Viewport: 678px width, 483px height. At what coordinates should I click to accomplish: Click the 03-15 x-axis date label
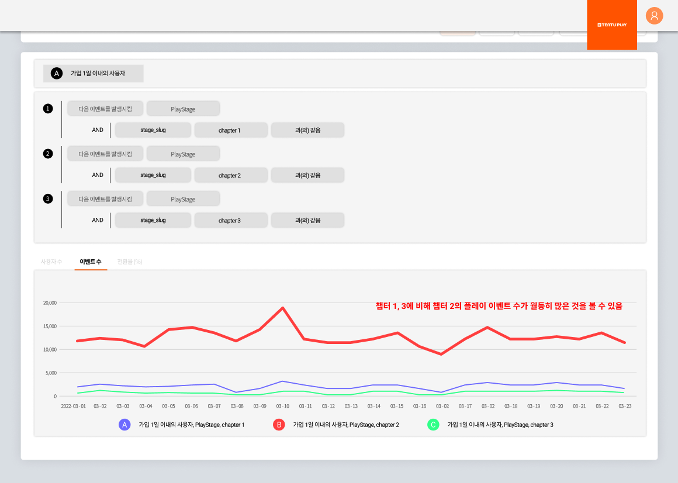(x=397, y=406)
